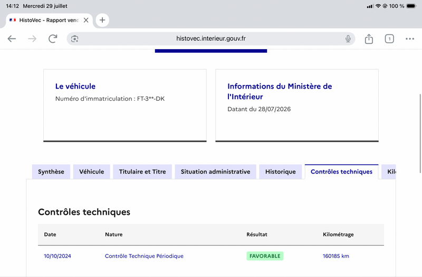
Task: Click Informations du Ministère de l'Intérieur heading
Action: click(280, 91)
